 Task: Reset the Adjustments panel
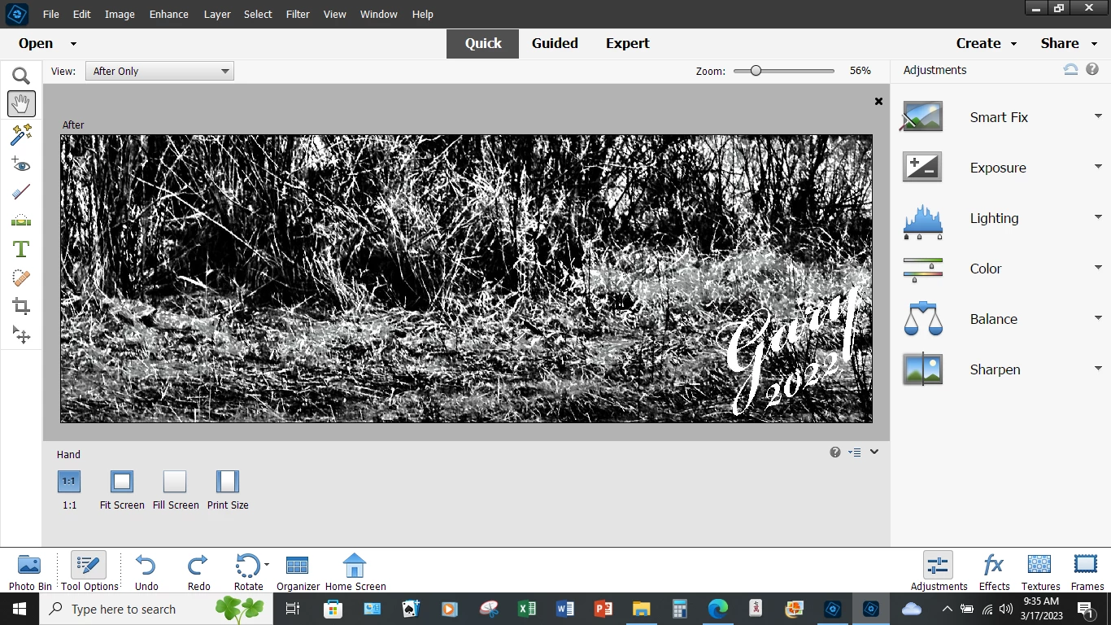pos(1071,70)
